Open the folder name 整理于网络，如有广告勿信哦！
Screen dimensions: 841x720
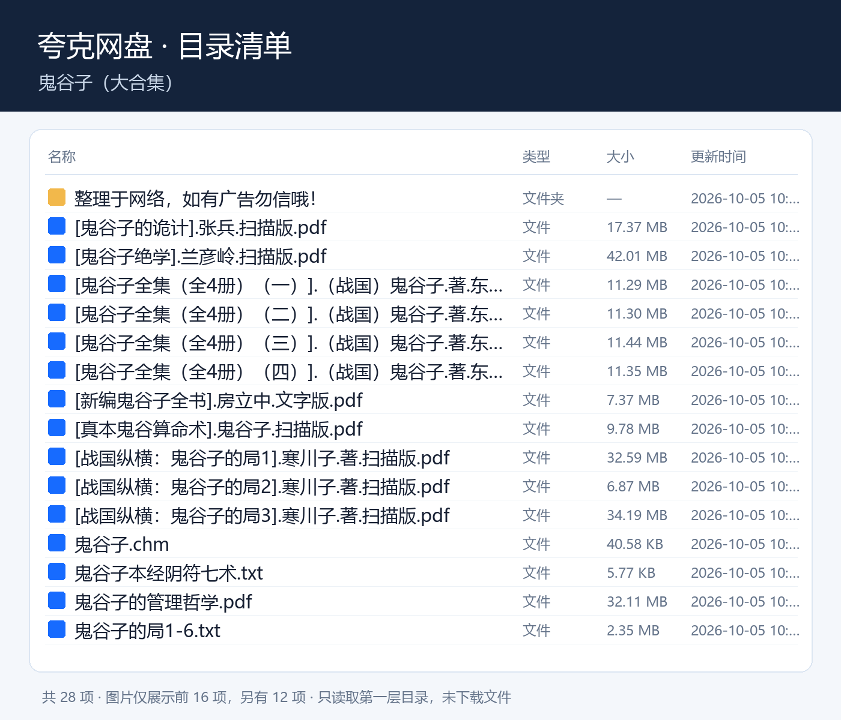196,199
